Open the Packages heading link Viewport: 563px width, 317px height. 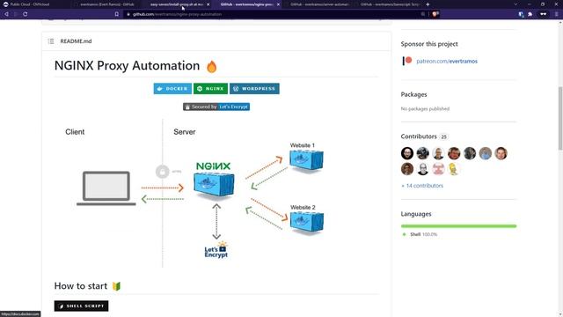point(413,94)
